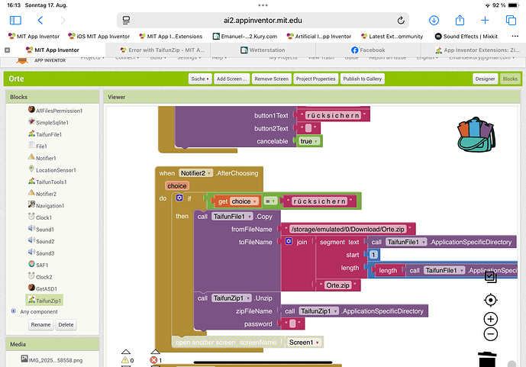
Task: Click the center workspace crosshair icon
Action: click(x=490, y=300)
